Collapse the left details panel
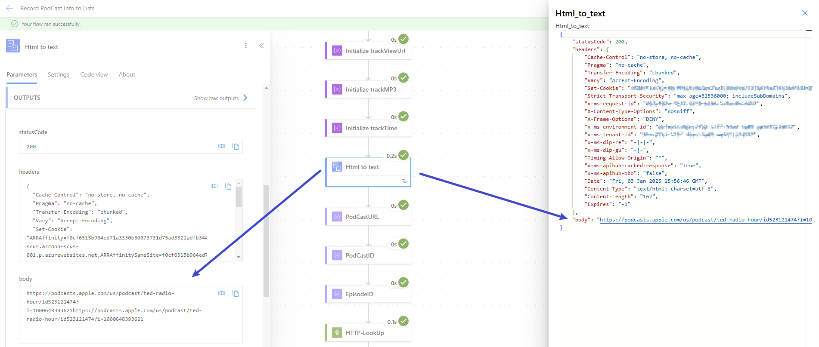819x347 pixels. click(261, 46)
